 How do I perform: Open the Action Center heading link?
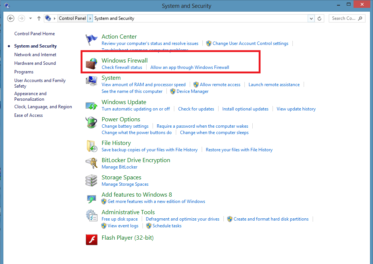[119, 37]
